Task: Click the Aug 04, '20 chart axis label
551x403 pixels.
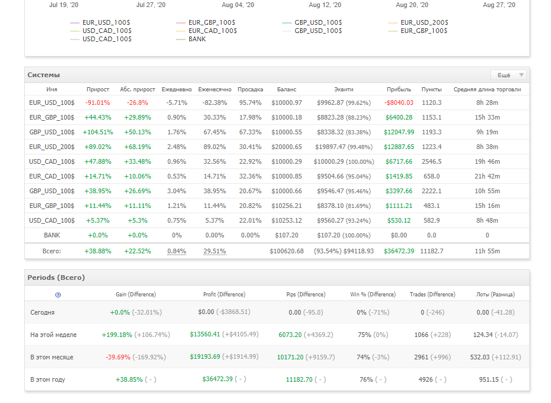Action: 238,5
